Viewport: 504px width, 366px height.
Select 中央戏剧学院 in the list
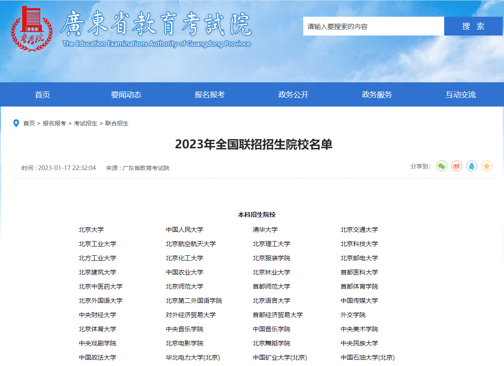pyautogui.click(x=97, y=343)
